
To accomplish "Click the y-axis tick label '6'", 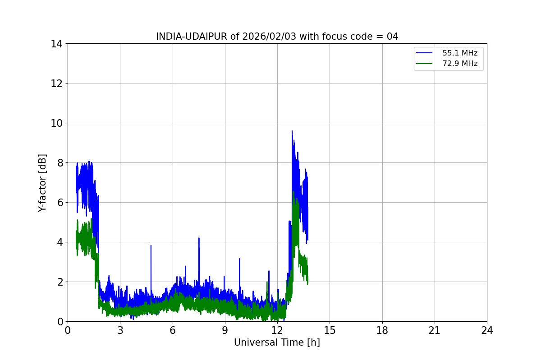I will click(x=60, y=203).
